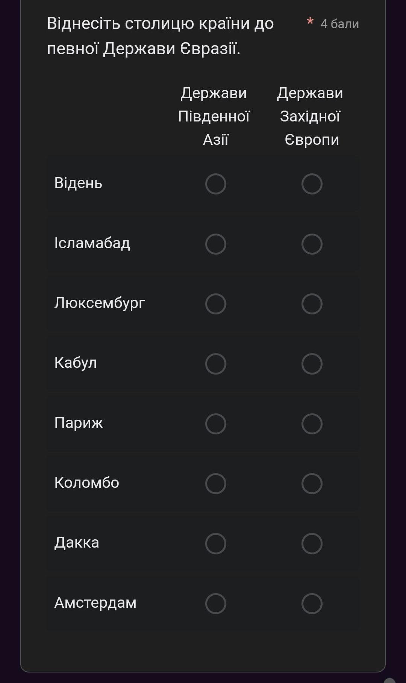Click the Кабул row label

(76, 363)
